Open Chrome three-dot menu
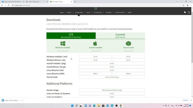This screenshot has height=108, width=193. 191,5
